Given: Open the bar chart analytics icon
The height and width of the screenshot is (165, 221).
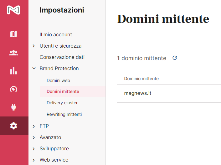Looking at the screenshot, I should (x=13, y=71).
